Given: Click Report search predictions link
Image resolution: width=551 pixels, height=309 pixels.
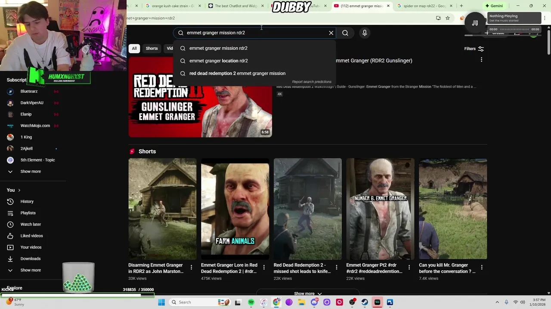Looking at the screenshot, I should (312, 82).
